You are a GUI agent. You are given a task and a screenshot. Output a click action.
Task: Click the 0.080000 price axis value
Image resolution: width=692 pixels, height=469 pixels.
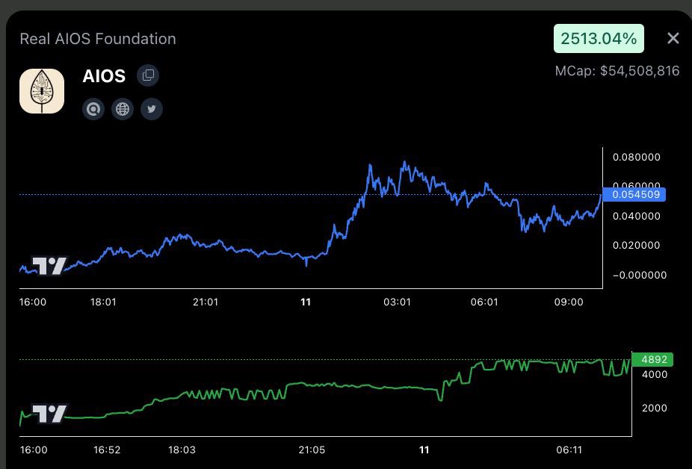point(637,157)
